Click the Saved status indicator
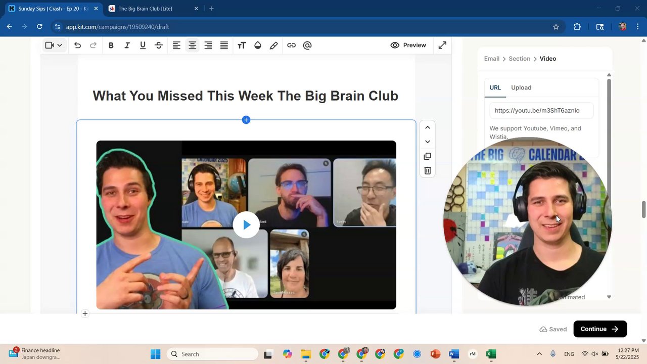Viewport: 647px width, 364px height. (x=553, y=329)
